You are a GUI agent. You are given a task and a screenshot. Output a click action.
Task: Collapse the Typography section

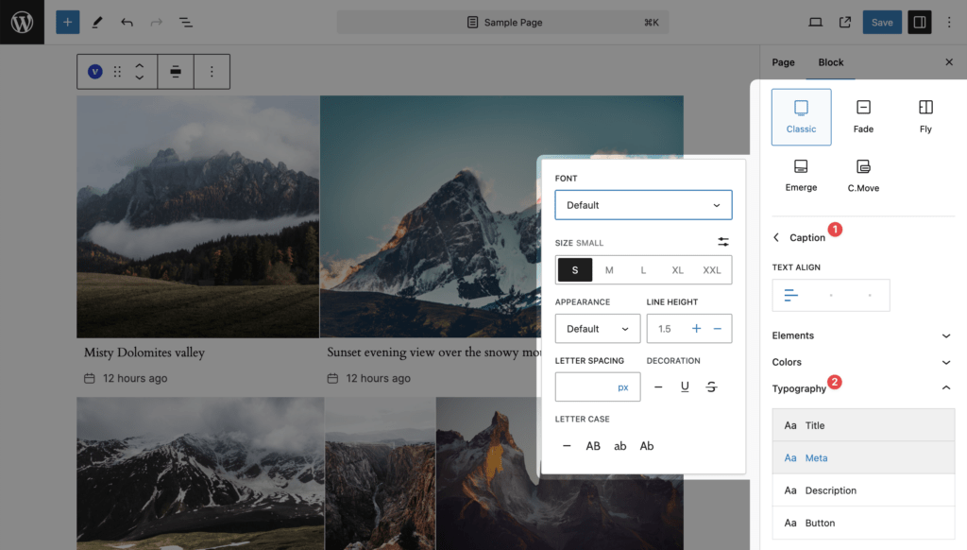(x=863, y=388)
